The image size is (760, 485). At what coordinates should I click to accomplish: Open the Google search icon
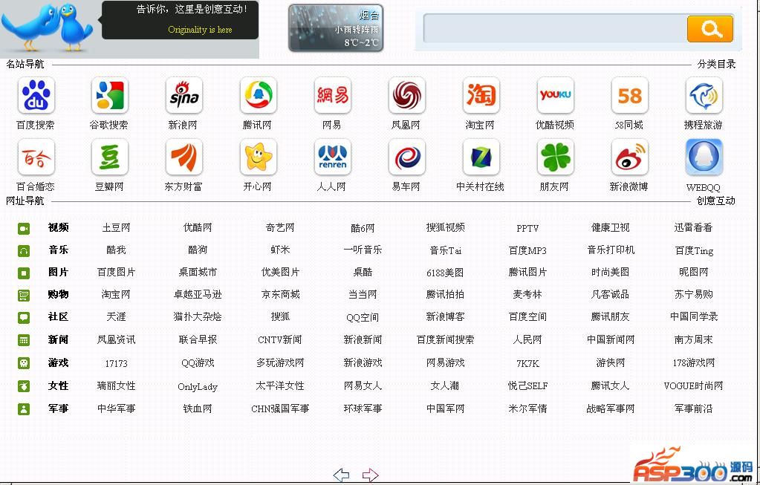[110, 96]
